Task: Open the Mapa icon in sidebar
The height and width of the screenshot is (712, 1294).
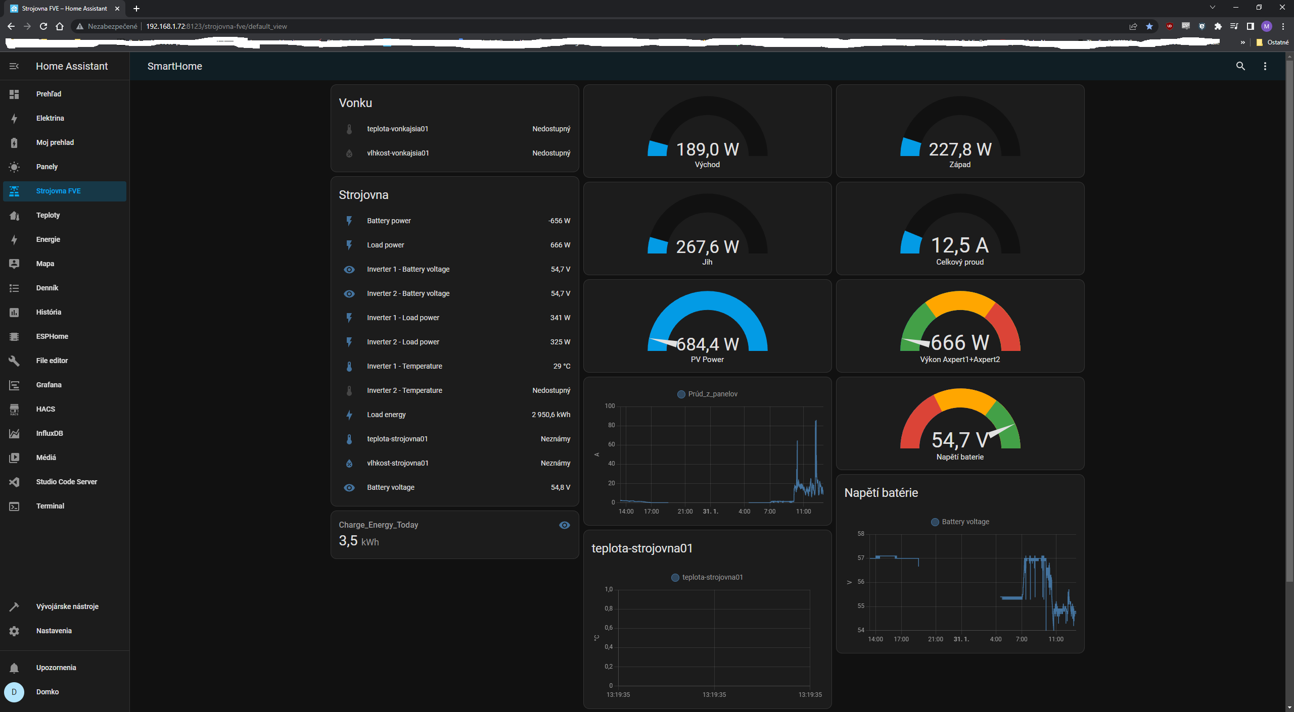Action: [x=14, y=264]
